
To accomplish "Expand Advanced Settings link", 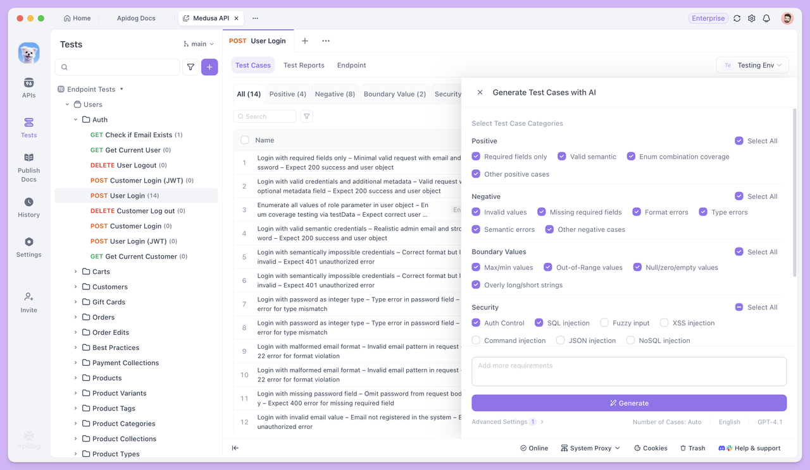I will [507, 422].
